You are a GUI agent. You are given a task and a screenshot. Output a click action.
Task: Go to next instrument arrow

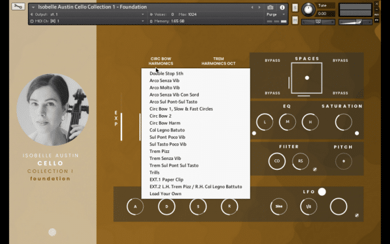tap(259, 7)
